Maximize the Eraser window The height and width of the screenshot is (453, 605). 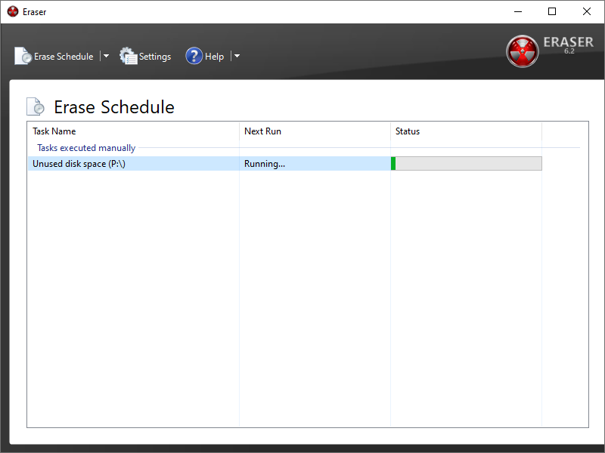point(552,11)
